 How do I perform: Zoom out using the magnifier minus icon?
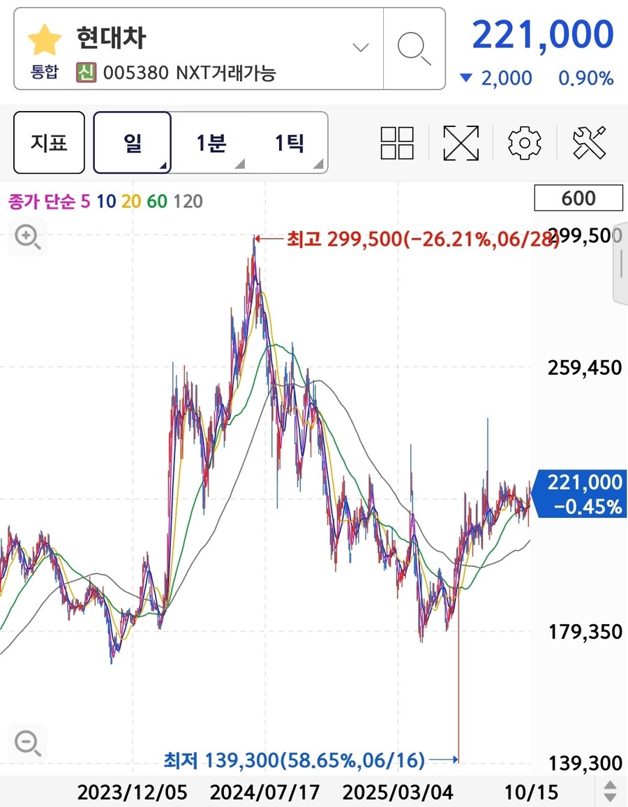click(x=27, y=742)
